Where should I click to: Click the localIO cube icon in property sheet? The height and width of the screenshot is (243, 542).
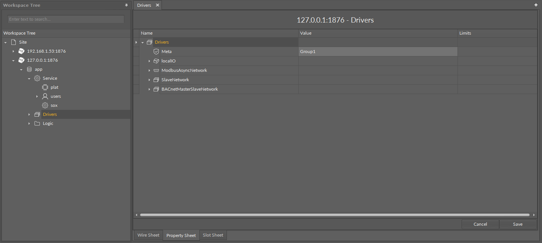pyautogui.click(x=156, y=61)
